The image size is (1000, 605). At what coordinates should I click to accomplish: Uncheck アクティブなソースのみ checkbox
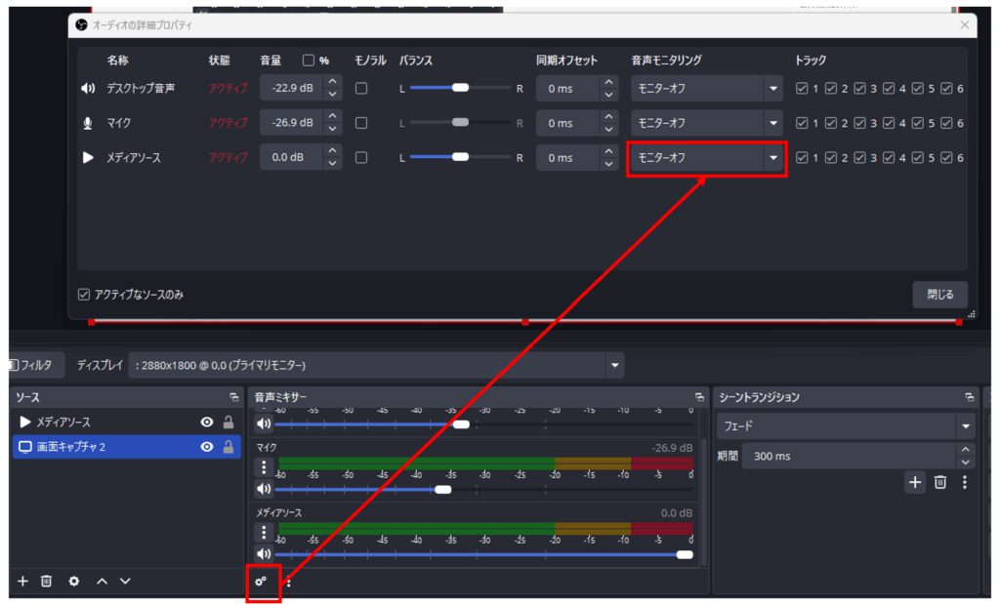pyautogui.click(x=85, y=295)
